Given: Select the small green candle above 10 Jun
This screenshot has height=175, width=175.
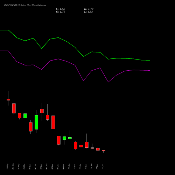Looking at the screenshot, I should point(70,138).
